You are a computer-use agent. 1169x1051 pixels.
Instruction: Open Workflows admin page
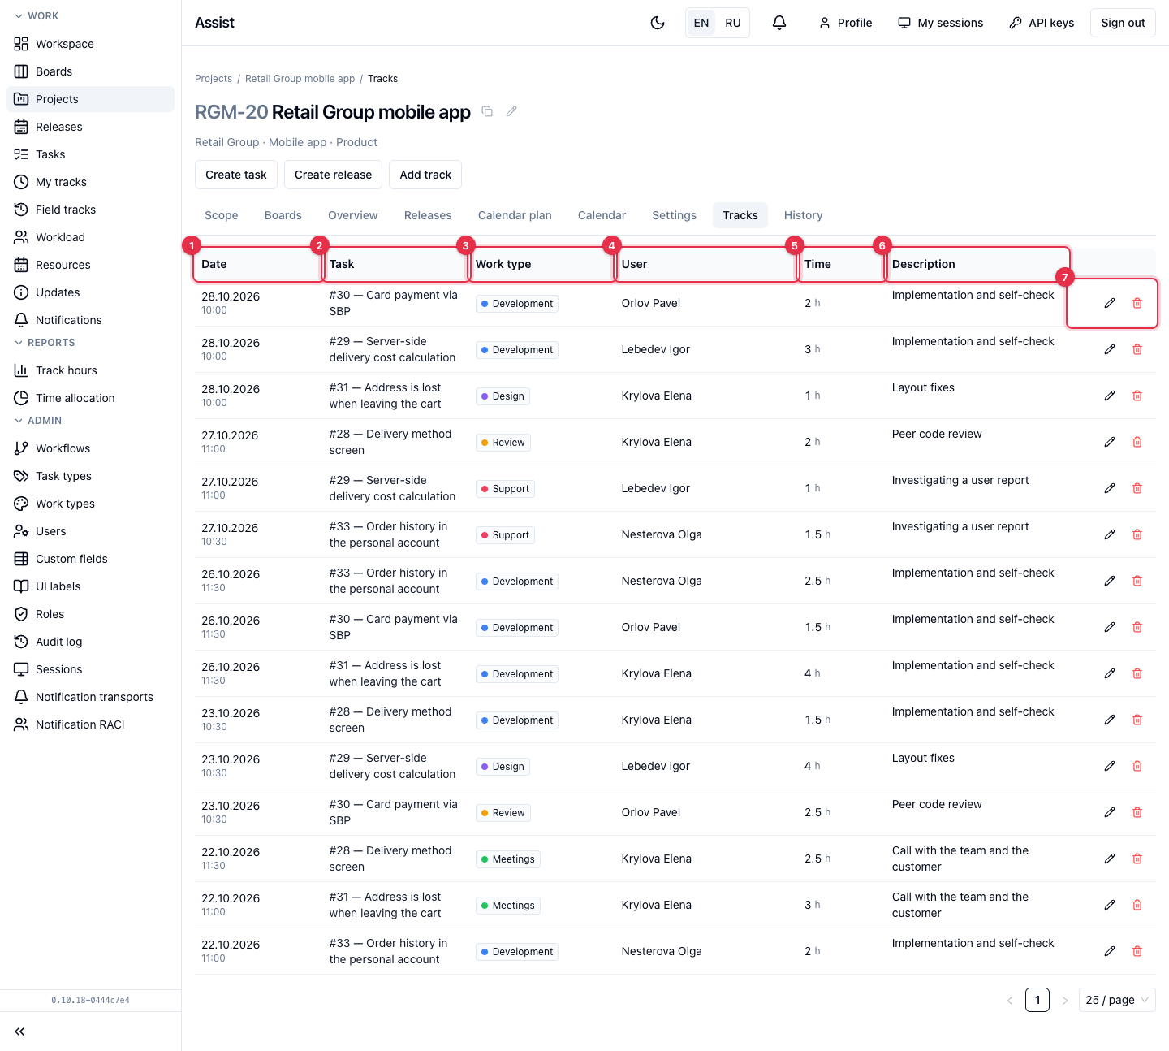coord(90,448)
